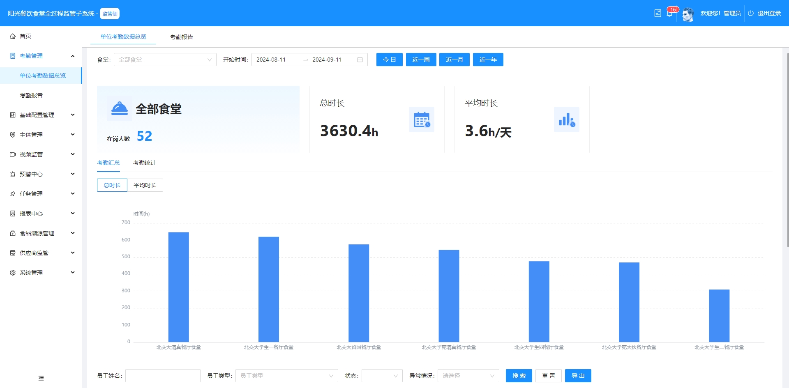The height and width of the screenshot is (388, 789).
Task: Click the 近一周 button
Action: click(x=421, y=60)
